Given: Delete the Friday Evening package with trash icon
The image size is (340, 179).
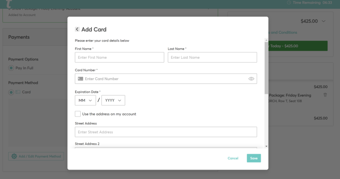Looking at the screenshot, I should click(x=325, y=95).
